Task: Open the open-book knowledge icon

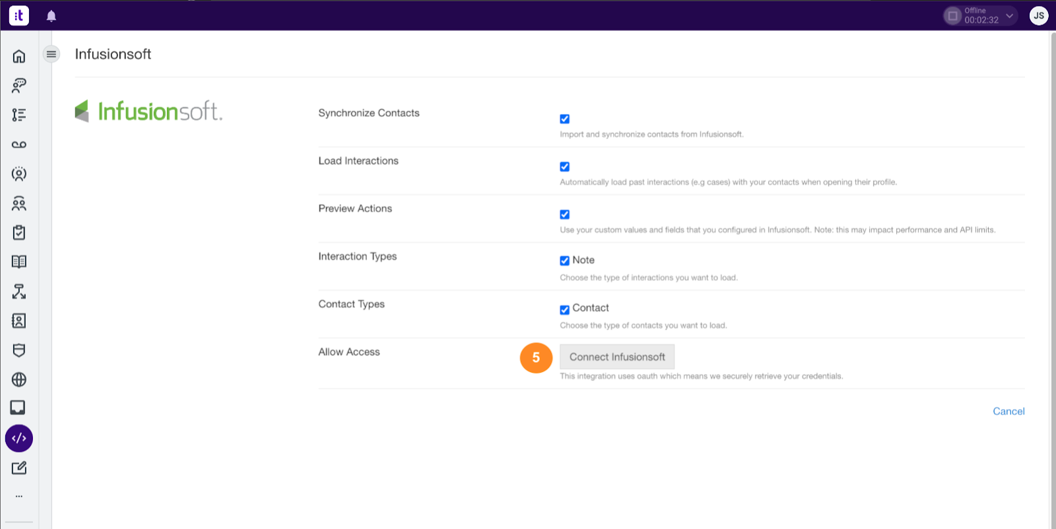Action: pyautogui.click(x=19, y=262)
